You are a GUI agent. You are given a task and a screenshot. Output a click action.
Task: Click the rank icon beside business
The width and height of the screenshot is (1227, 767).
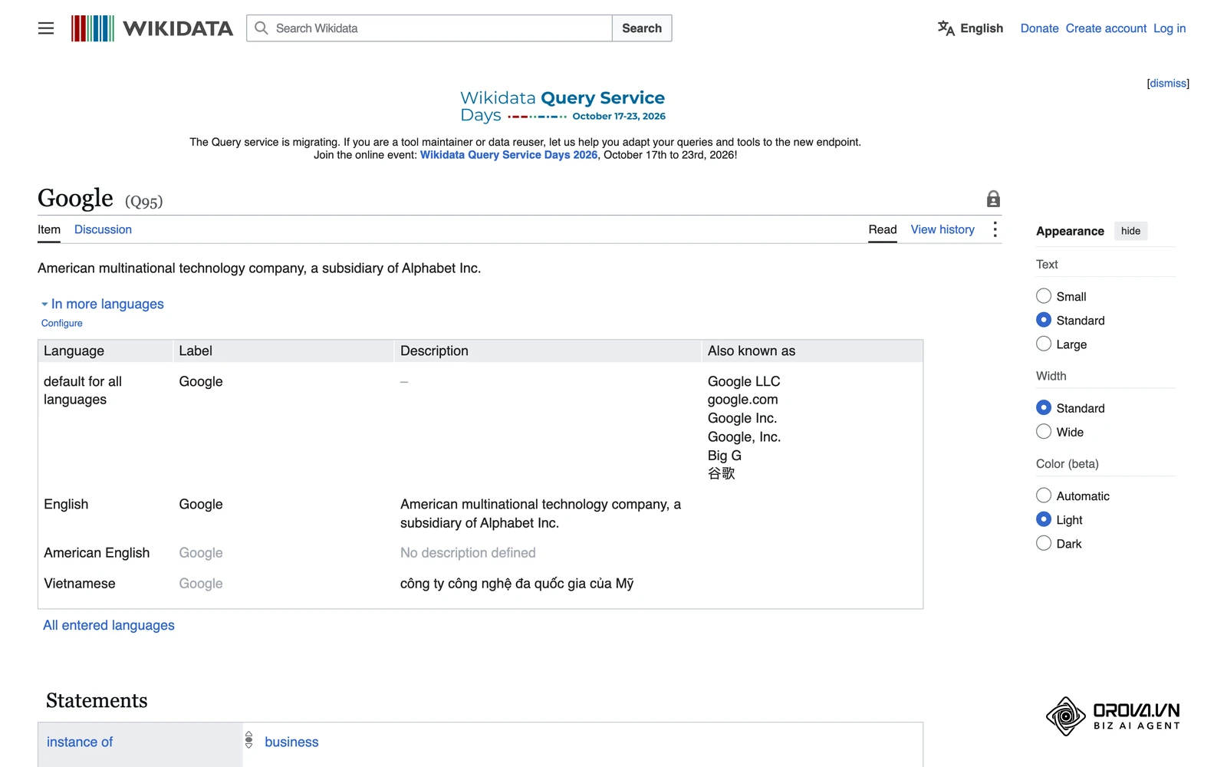tap(248, 740)
